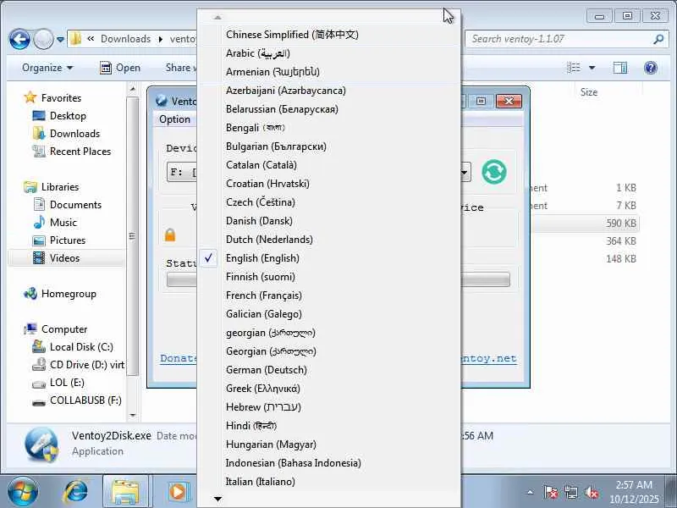Open Music library
This screenshot has height=508, width=677.
tap(55, 222)
